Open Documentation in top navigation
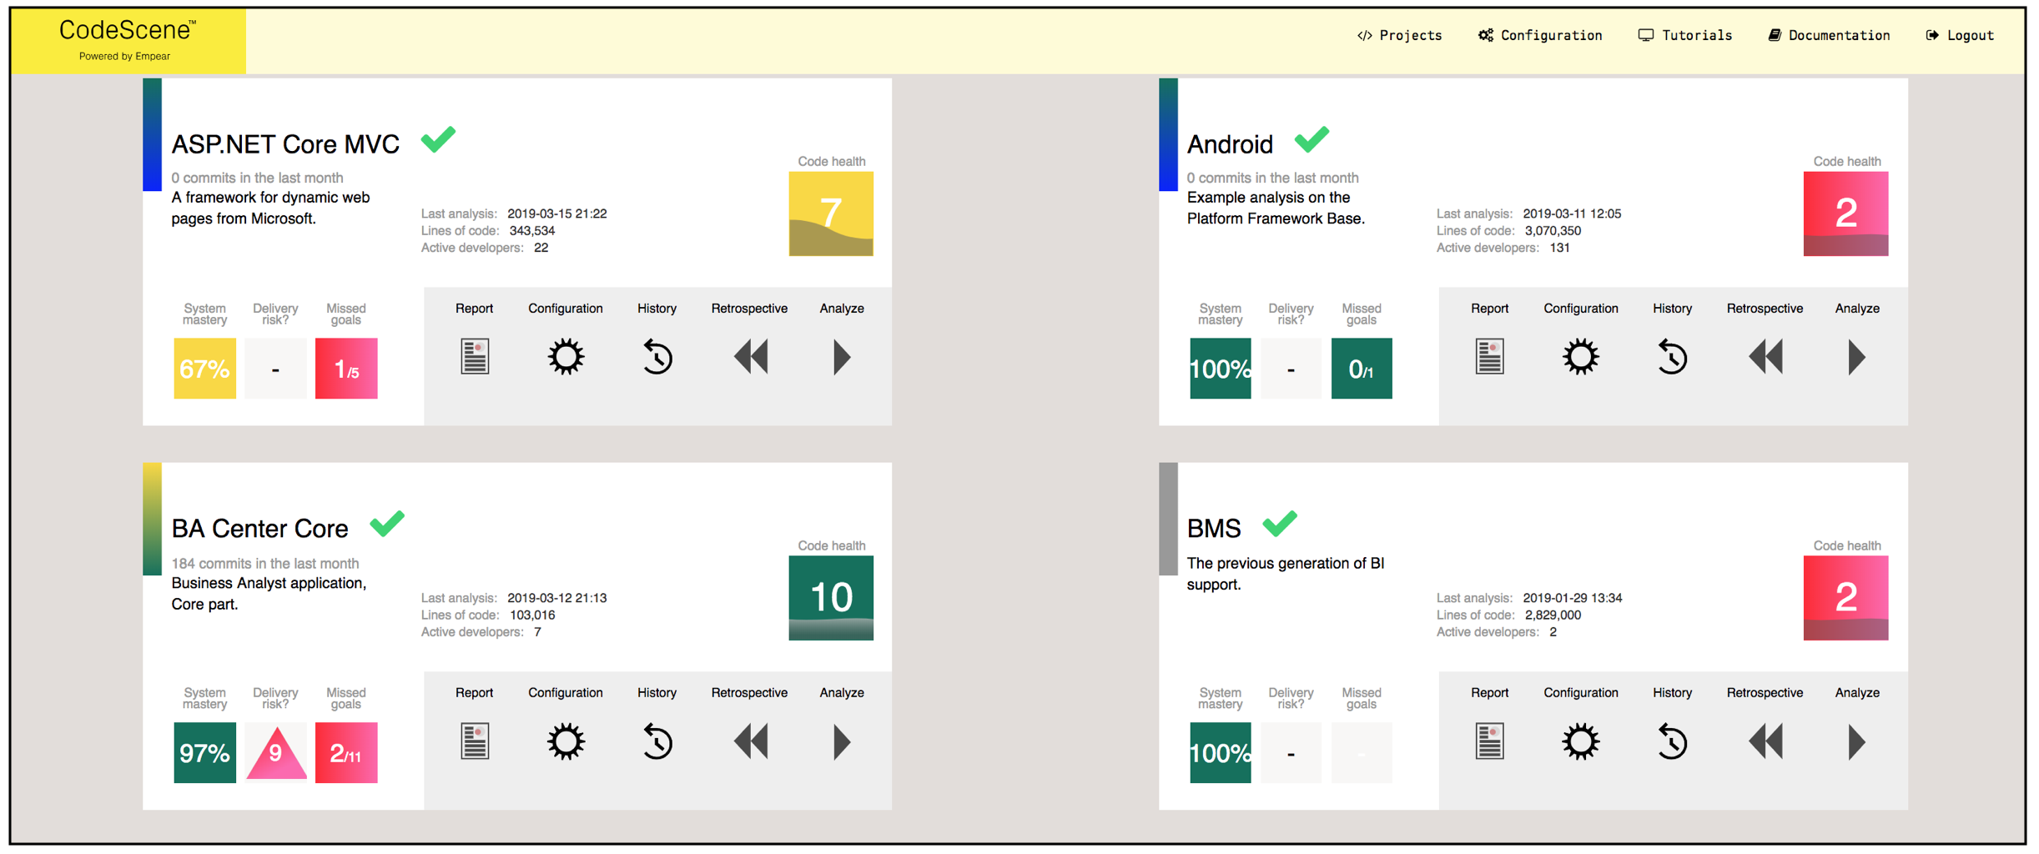The width and height of the screenshot is (2039, 854). 1829,35
